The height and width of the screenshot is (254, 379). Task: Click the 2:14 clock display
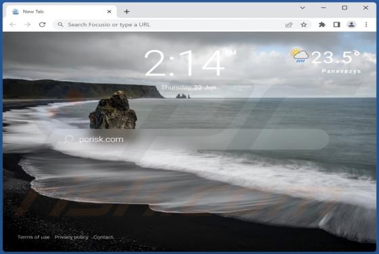coord(185,63)
